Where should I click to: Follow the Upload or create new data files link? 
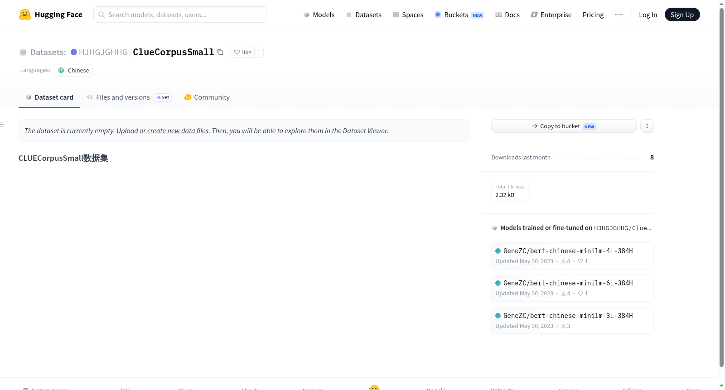(163, 130)
